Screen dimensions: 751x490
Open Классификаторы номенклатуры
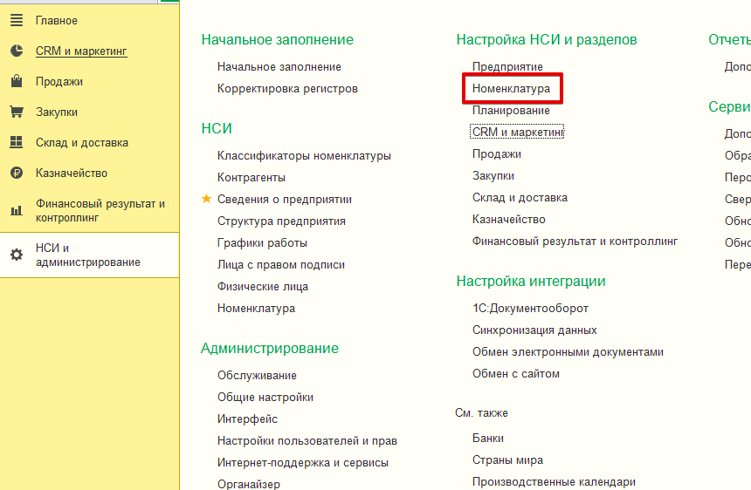pyautogui.click(x=304, y=156)
